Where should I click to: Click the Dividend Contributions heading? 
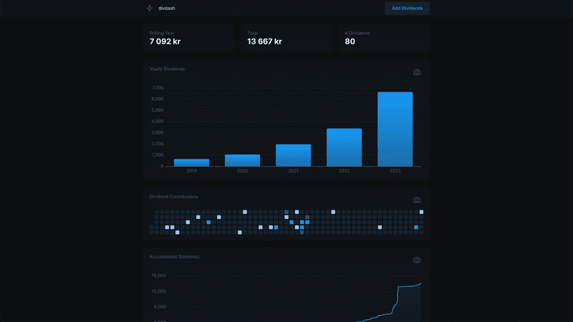[x=173, y=197]
